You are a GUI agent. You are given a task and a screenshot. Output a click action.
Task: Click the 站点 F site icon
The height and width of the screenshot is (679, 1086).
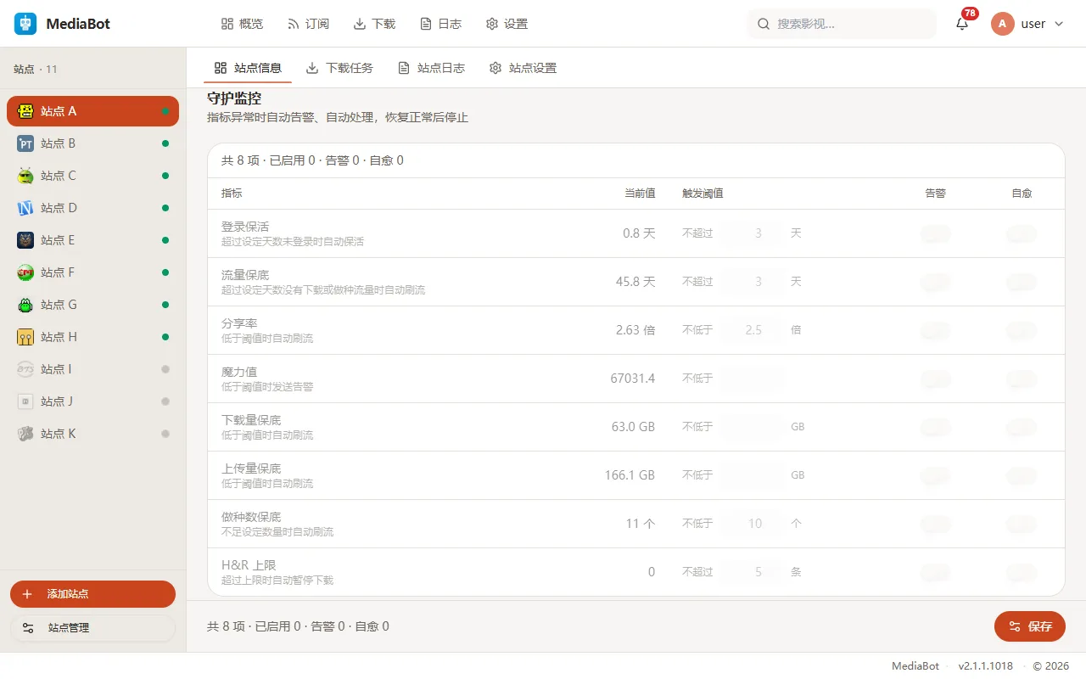pyautogui.click(x=25, y=272)
